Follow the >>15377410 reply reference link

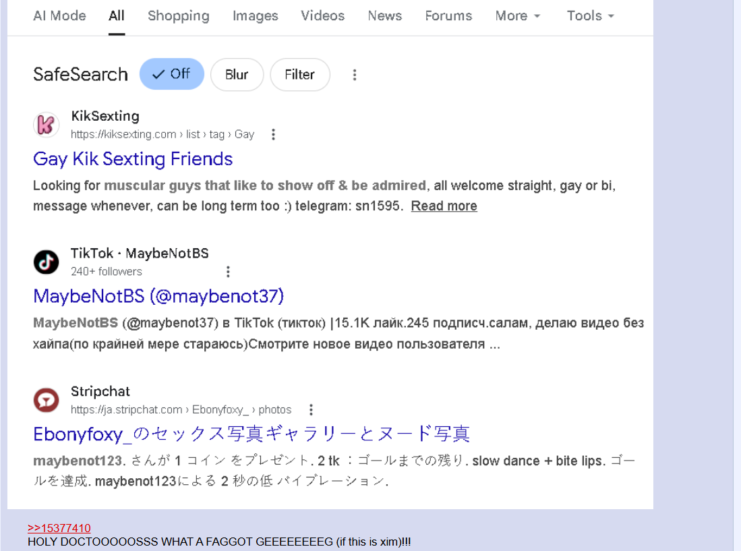(x=59, y=528)
